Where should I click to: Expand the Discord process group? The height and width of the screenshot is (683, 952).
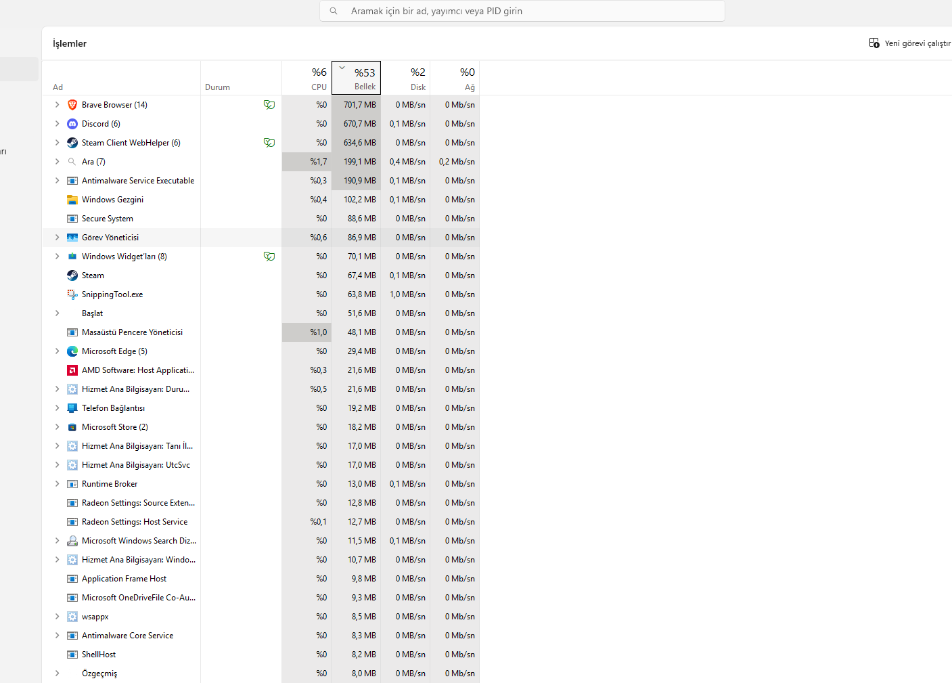[x=57, y=124]
